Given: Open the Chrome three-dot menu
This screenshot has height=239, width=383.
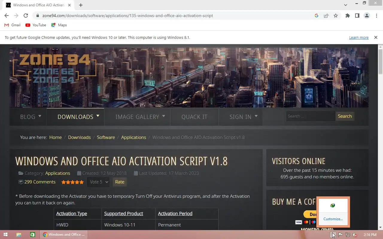Looking at the screenshot, I should [x=376, y=16].
